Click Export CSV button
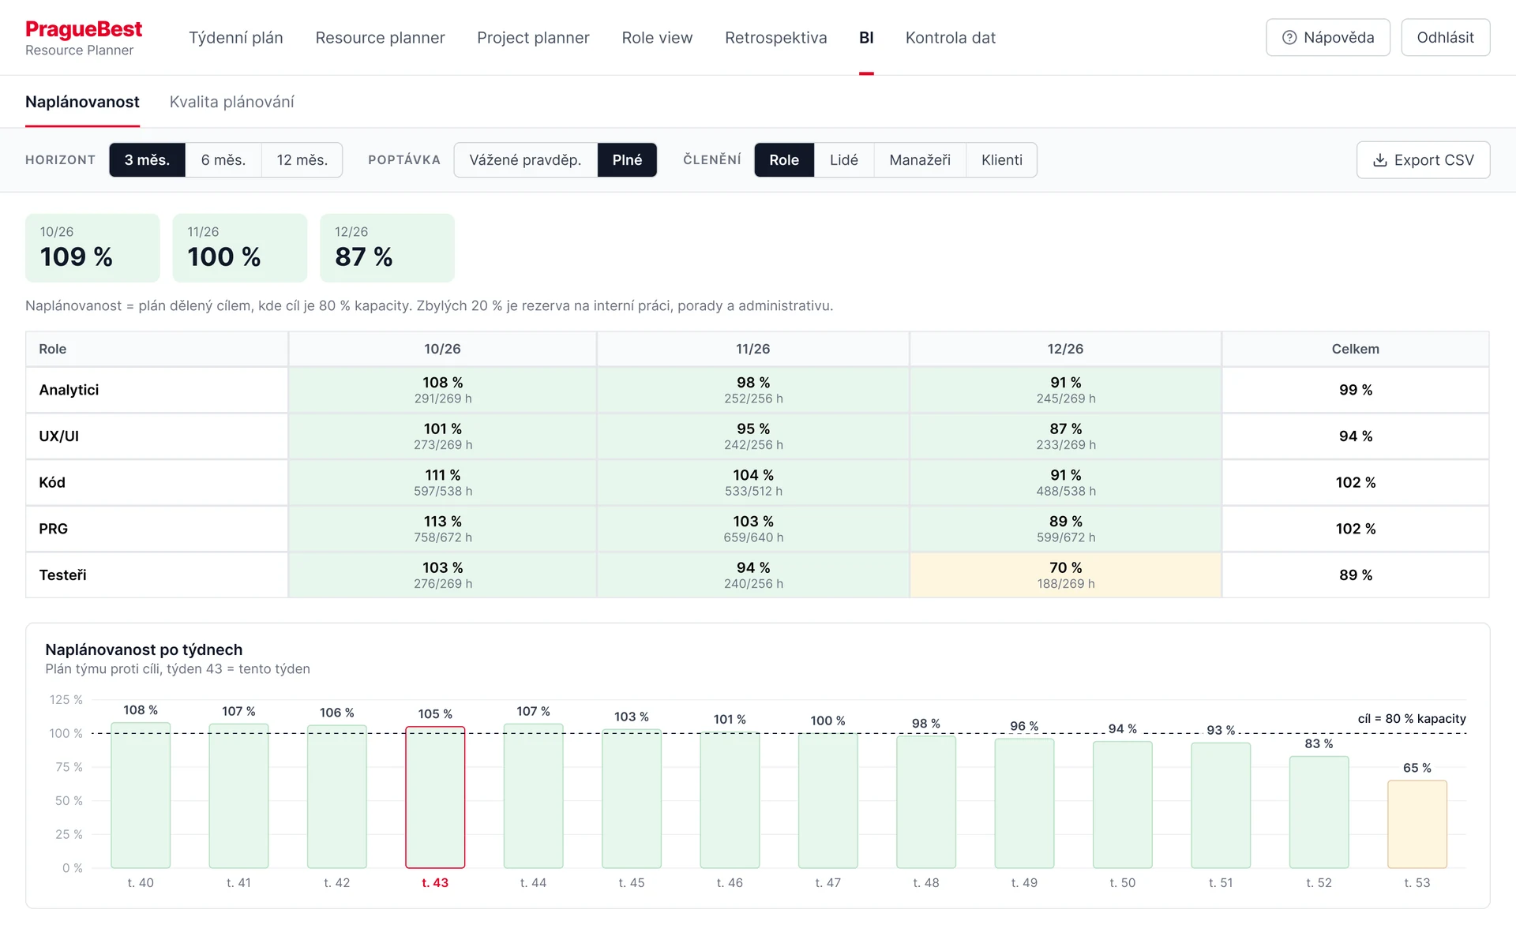The width and height of the screenshot is (1516, 947). (1423, 160)
